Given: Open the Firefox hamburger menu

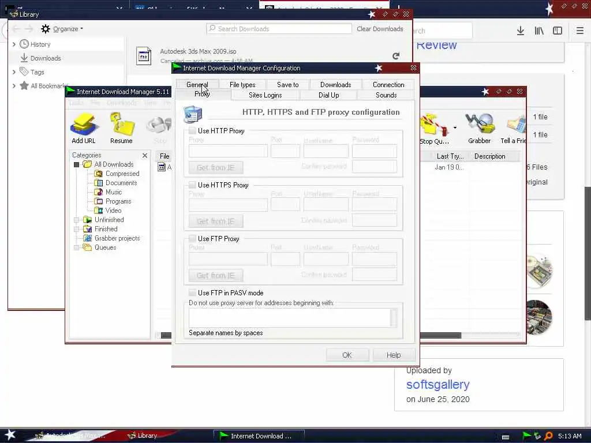Looking at the screenshot, I should 580,31.
